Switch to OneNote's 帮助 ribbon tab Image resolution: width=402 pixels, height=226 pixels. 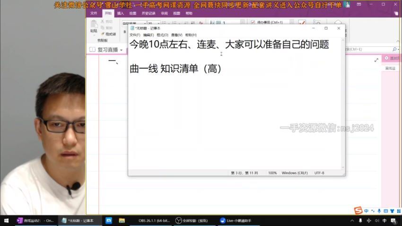click(189, 13)
